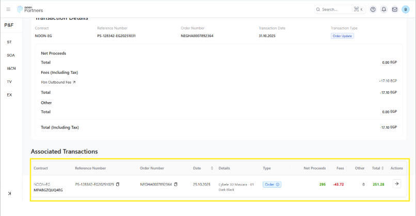The width and height of the screenshot is (416, 216).
Task: Go to the TV sidebar item
Action: pyautogui.click(x=9, y=81)
